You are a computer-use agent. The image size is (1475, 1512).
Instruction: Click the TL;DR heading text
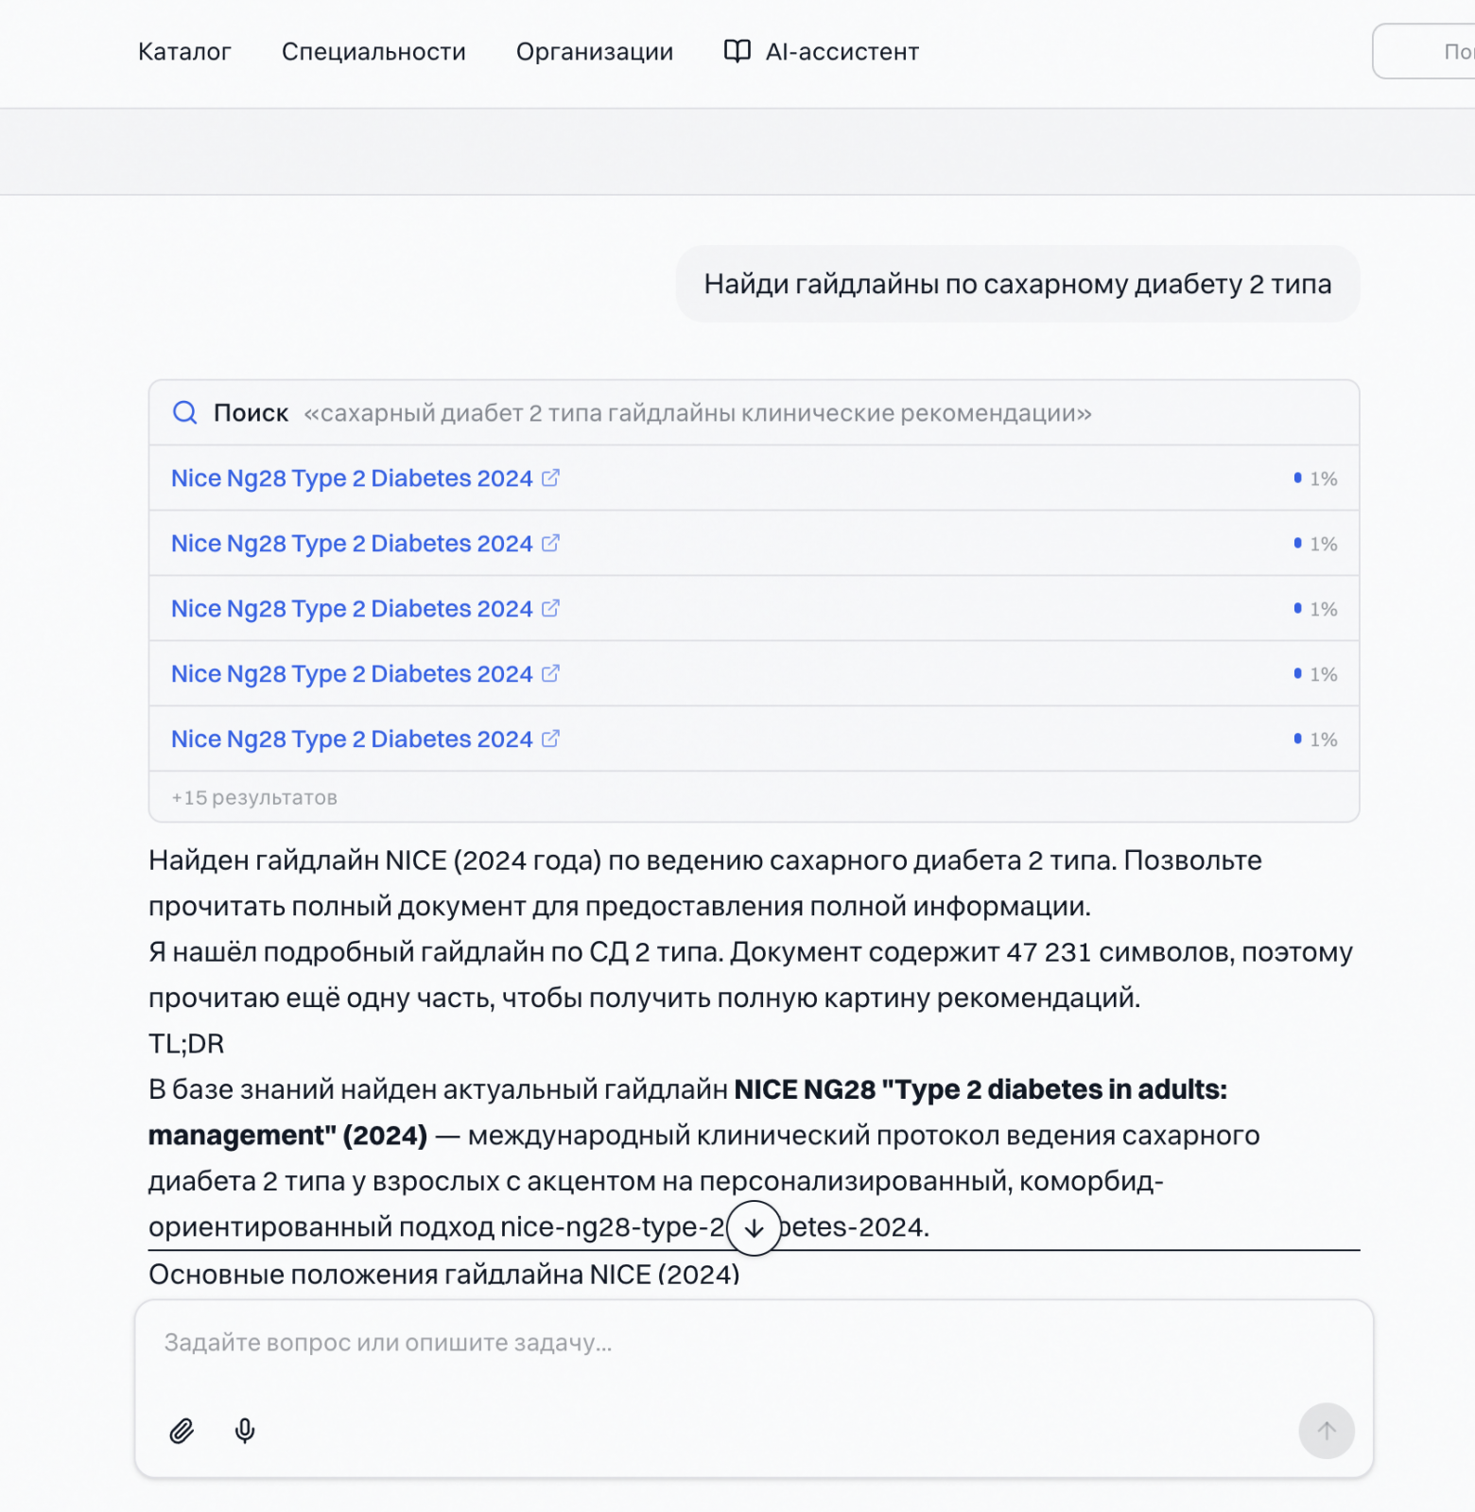click(186, 1044)
